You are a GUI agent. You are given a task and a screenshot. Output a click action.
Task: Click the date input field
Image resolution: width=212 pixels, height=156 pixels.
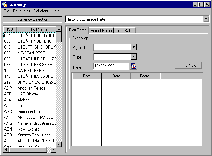point(110,66)
